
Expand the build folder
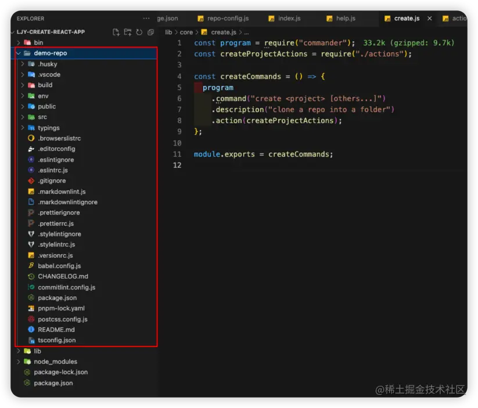23,85
